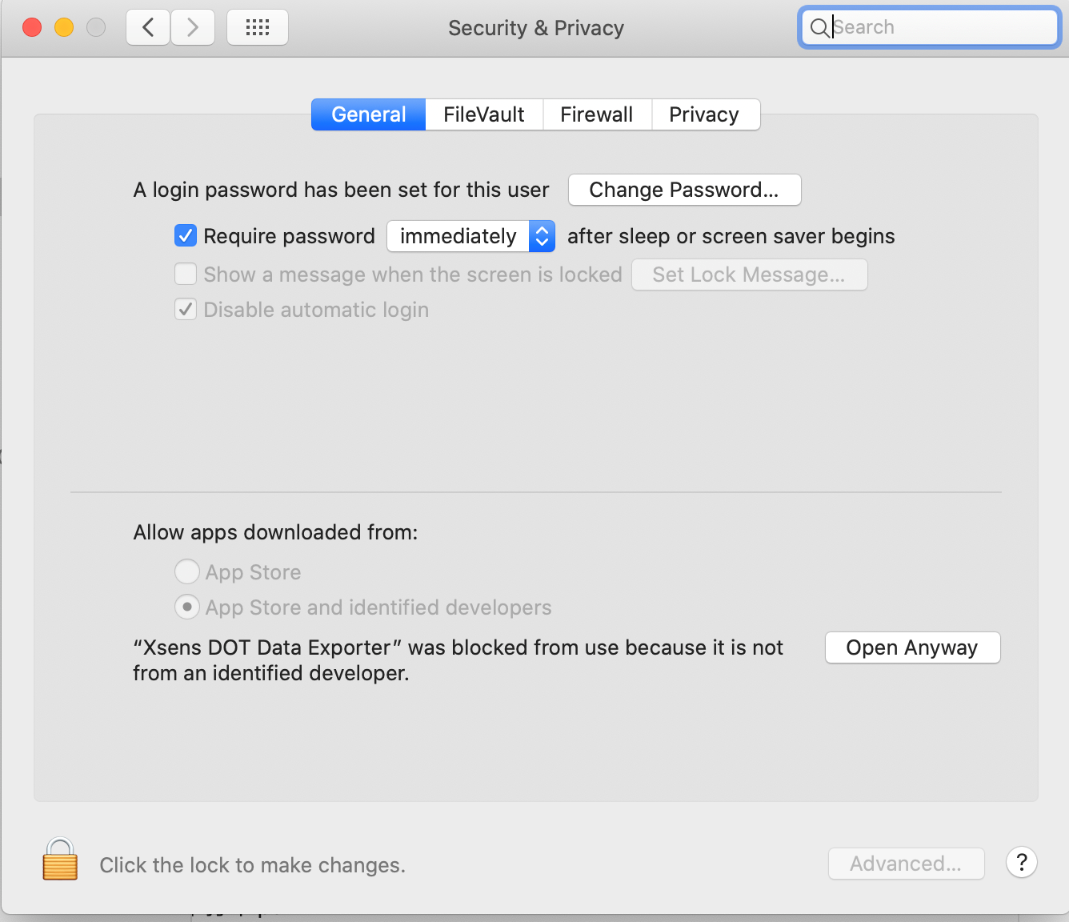Toggle the Require password checkbox
The width and height of the screenshot is (1069, 922).
tap(186, 236)
